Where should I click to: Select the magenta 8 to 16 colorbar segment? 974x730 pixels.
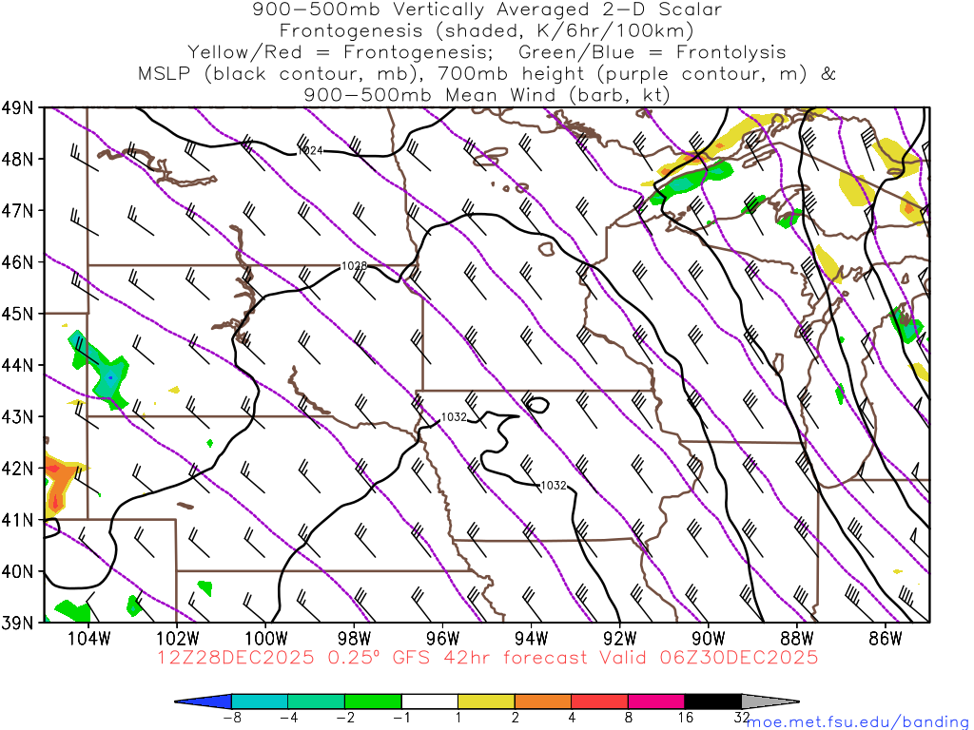coord(656,701)
